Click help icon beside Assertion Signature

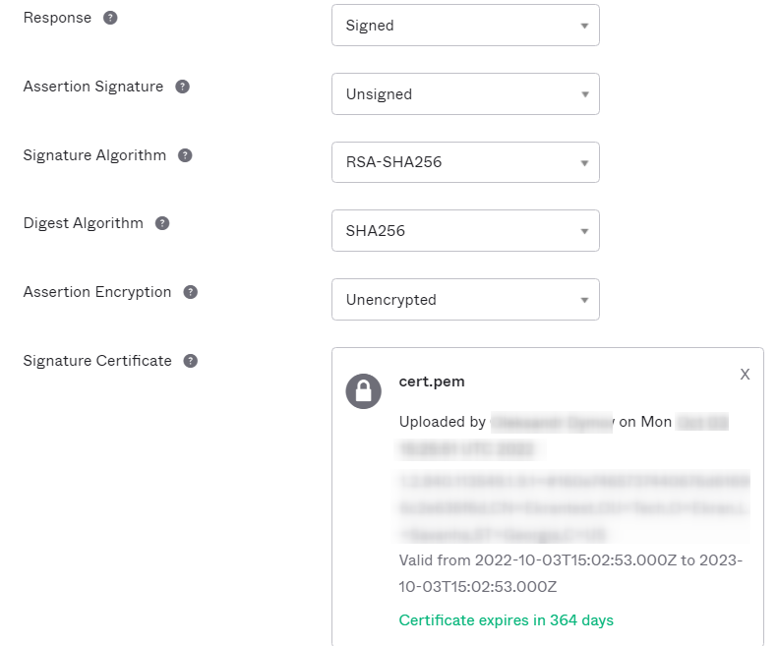pos(182,87)
